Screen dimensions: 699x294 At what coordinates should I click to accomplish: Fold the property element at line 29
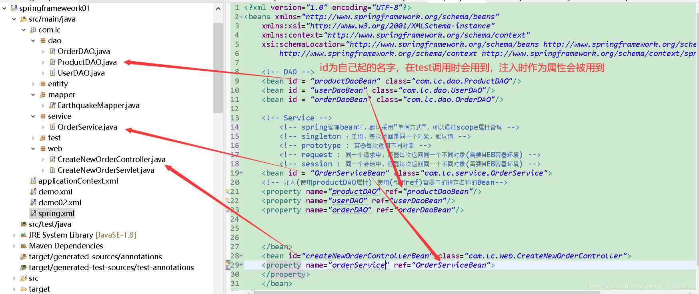click(x=241, y=265)
